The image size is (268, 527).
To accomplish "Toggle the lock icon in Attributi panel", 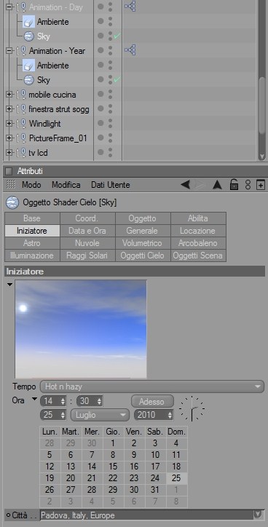I will tap(234, 184).
